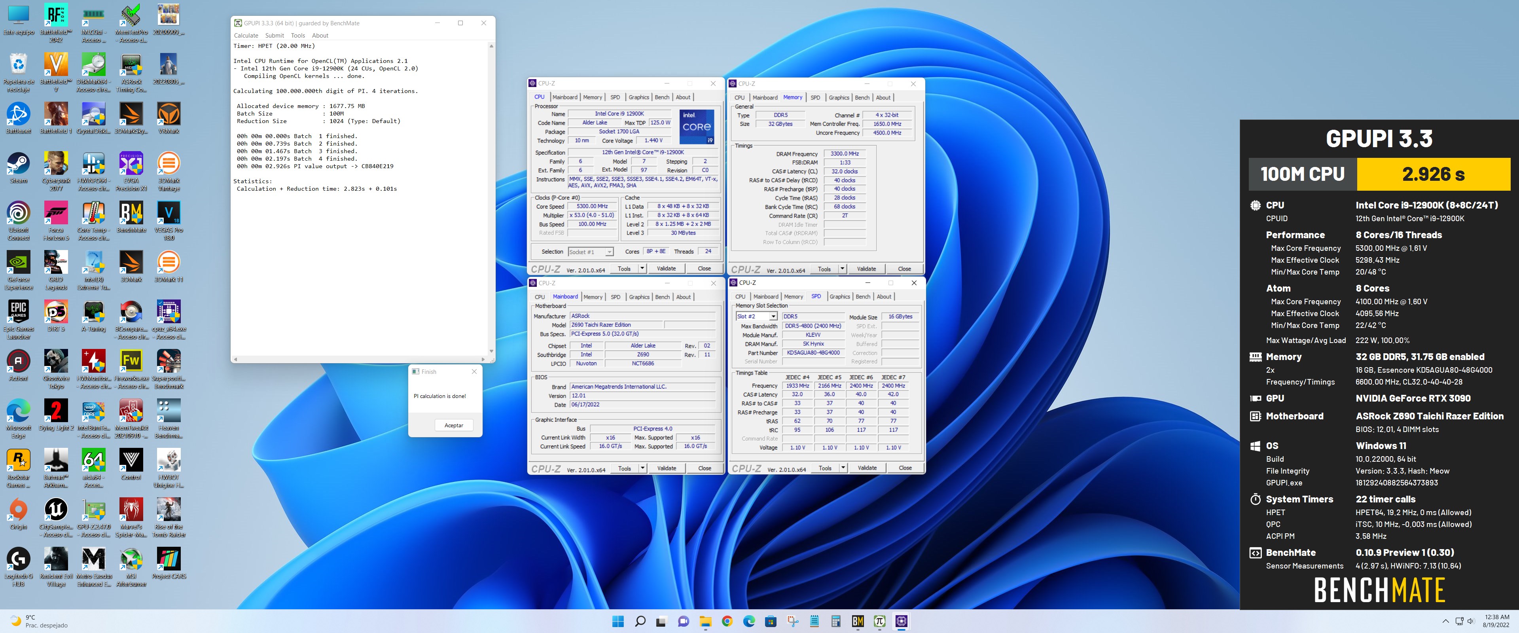Launch 3DMark Vantage shortcut
Image resolution: width=1519 pixels, height=633 pixels.
click(169, 171)
